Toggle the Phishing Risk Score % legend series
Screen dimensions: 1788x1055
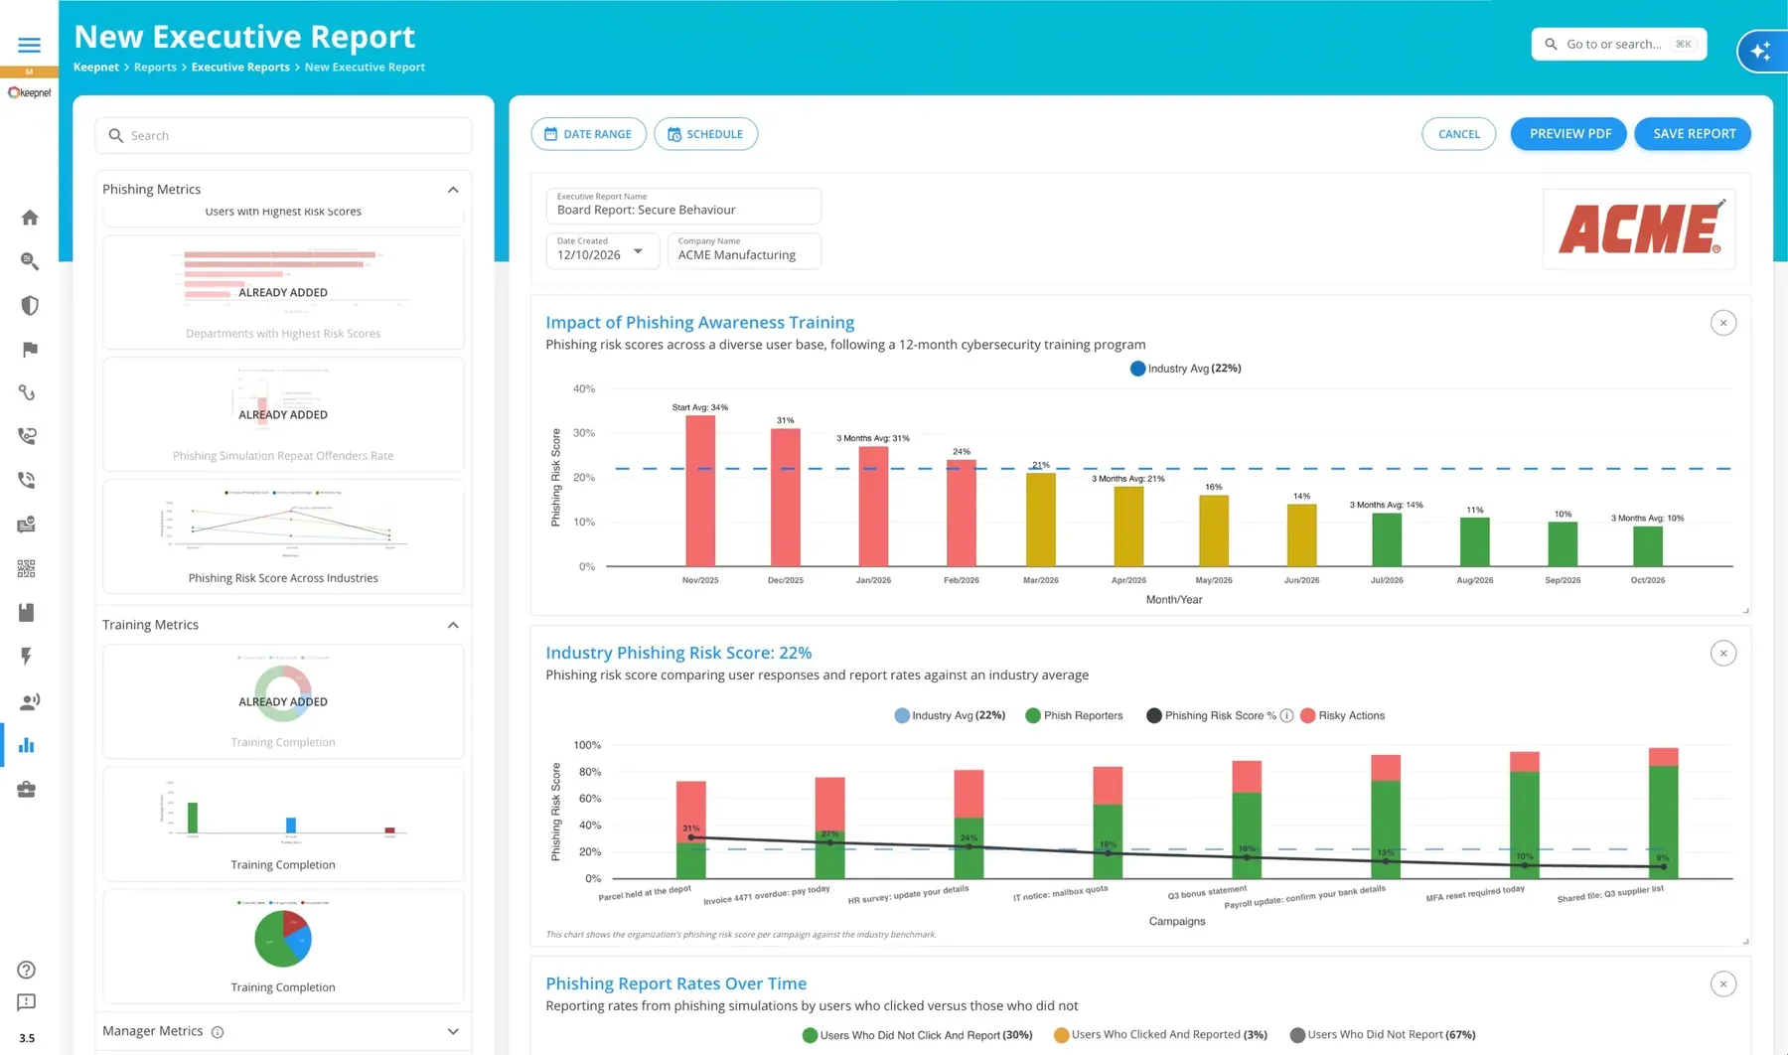tap(1211, 715)
